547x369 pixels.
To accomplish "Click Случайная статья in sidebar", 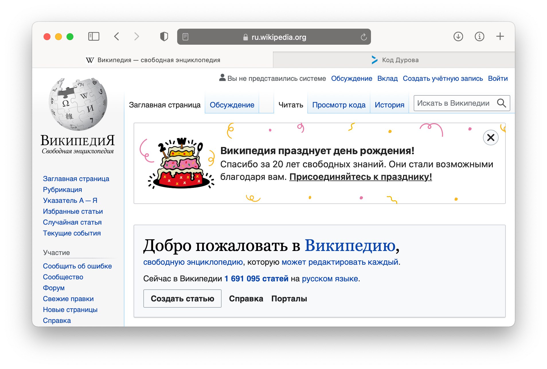I will 72,222.
